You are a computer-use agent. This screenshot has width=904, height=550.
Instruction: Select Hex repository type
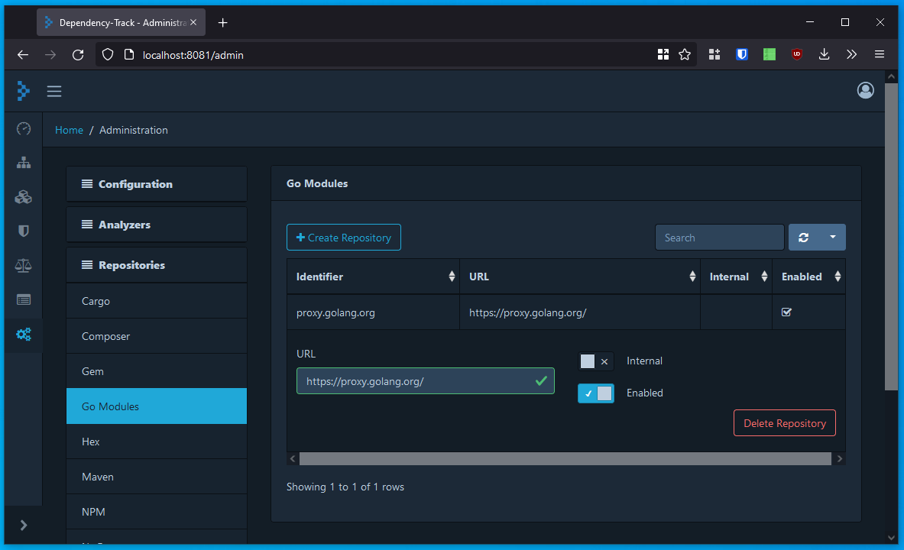[x=157, y=442]
